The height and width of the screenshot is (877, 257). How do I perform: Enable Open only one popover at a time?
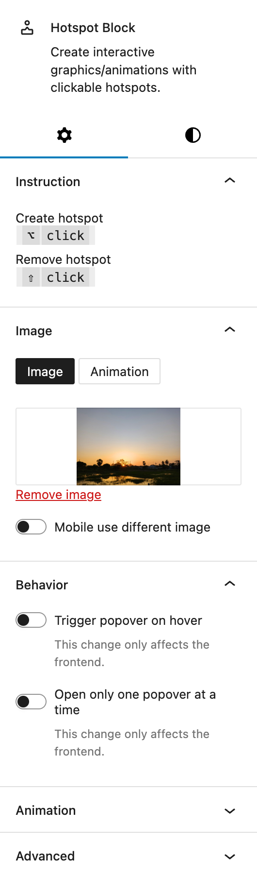pyautogui.click(x=31, y=702)
